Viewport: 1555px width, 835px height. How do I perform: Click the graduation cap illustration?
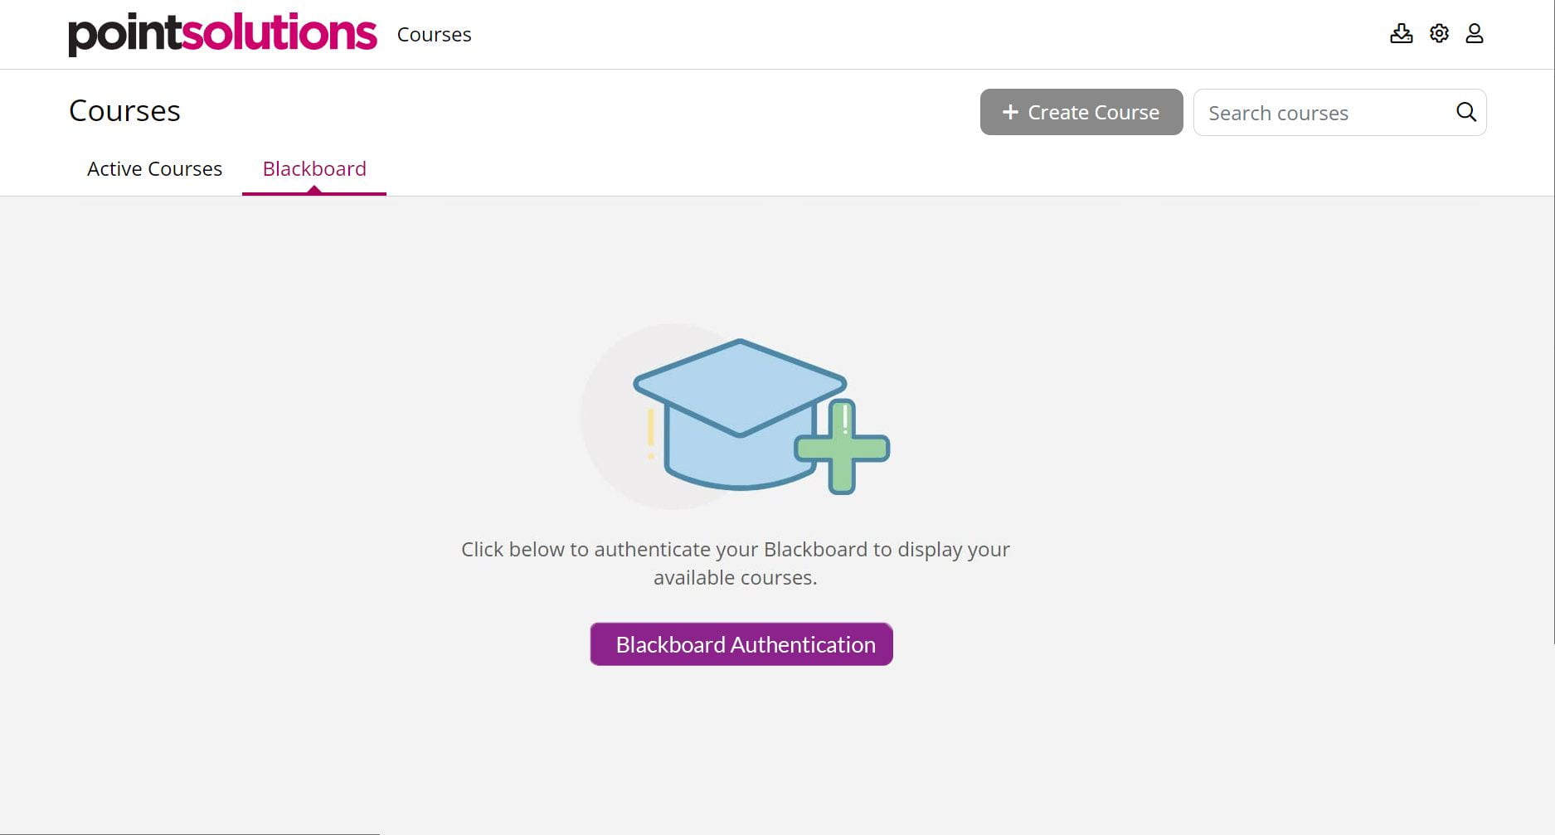pyautogui.click(x=738, y=406)
